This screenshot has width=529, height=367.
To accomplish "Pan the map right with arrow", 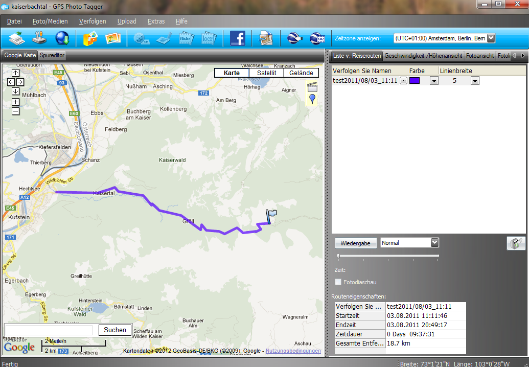I will (20, 82).
